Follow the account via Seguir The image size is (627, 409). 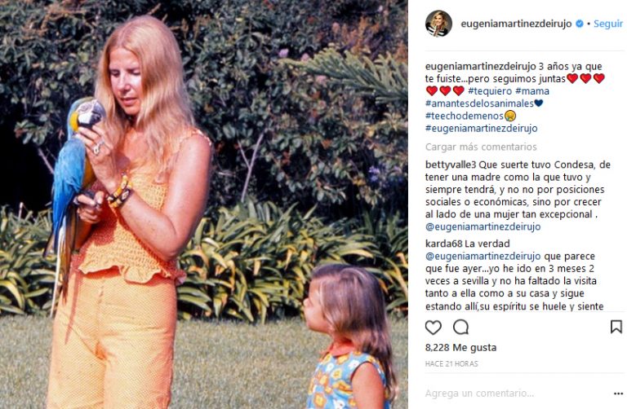tap(607, 24)
